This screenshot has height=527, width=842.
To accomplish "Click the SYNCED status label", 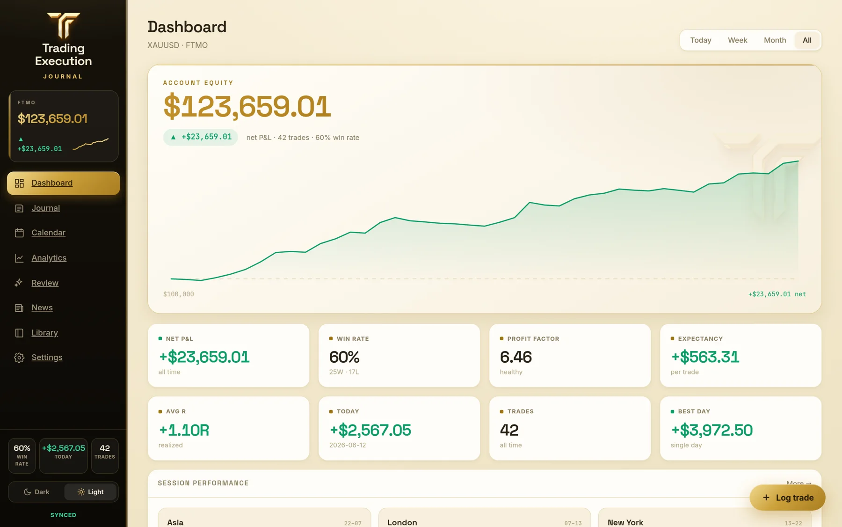I will coord(63,515).
